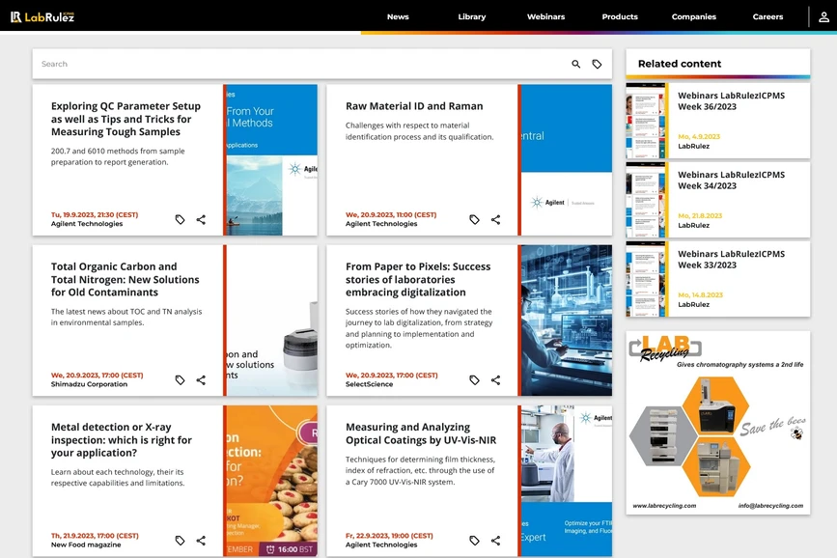Open the Companies menu

click(x=693, y=16)
